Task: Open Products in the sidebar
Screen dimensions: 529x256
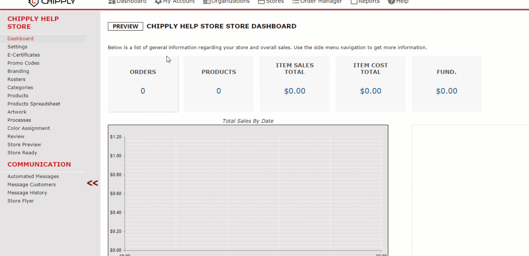Action: coord(18,96)
